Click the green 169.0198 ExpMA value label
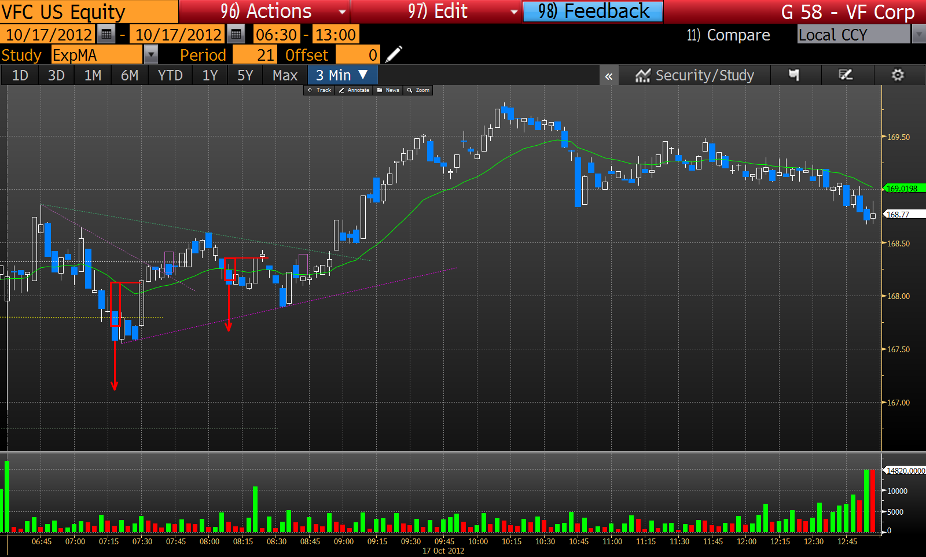The height and width of the screenshot is (557, 926). [903, 189]
